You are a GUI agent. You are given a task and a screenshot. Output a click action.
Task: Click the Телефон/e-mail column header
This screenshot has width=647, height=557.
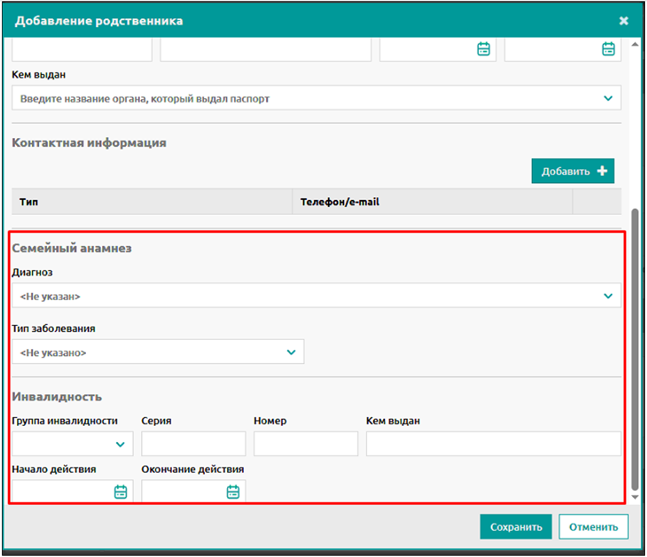[340, 202]
